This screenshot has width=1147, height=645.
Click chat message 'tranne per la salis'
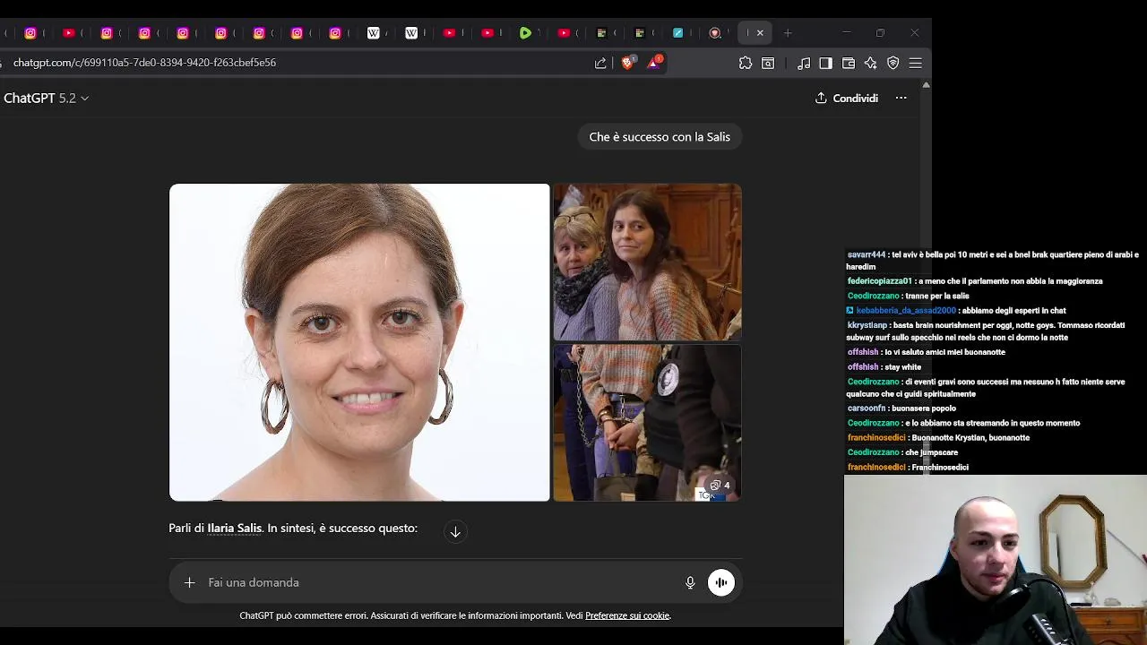click(x=937, y=296)
